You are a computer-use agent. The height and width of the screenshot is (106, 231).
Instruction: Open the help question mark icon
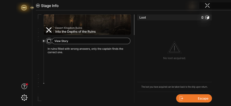pyautogui.click(x=24, y=86)
